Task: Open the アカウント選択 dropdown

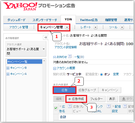Action: 26,49
